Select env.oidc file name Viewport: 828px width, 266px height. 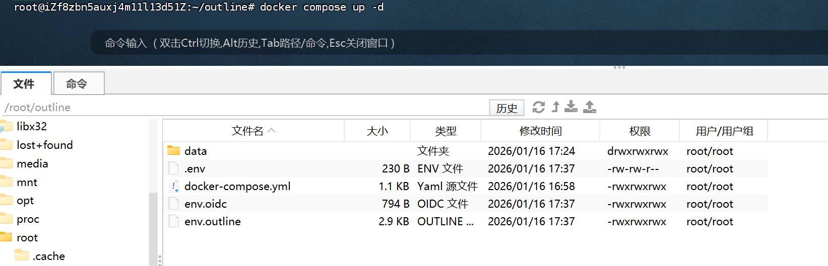click(x=206, y=204)
